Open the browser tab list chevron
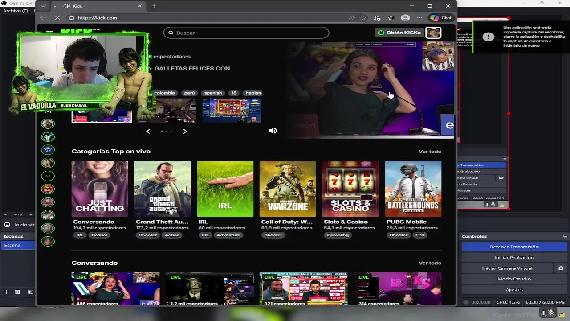 43,6
